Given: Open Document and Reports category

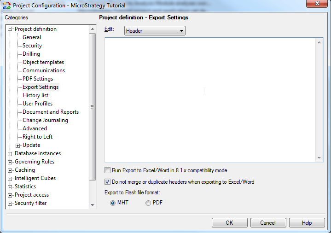Looking at the screenshot, I should [x=51, y=112].
